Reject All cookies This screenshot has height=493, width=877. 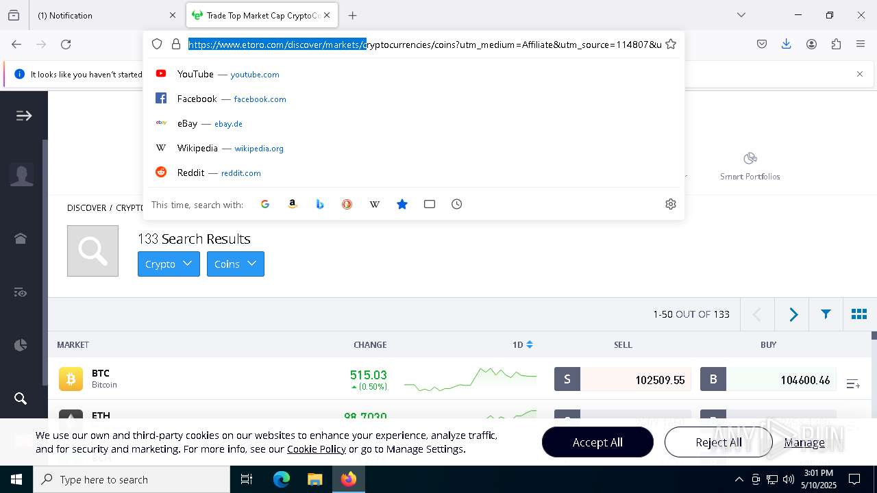719,442
